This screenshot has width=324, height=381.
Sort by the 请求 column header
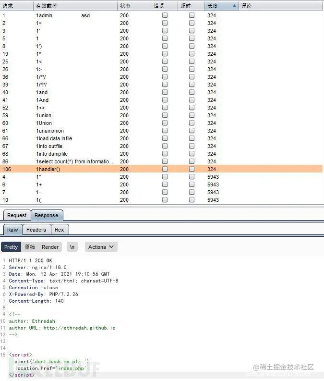pyautogui.click(x=16, y=6)
